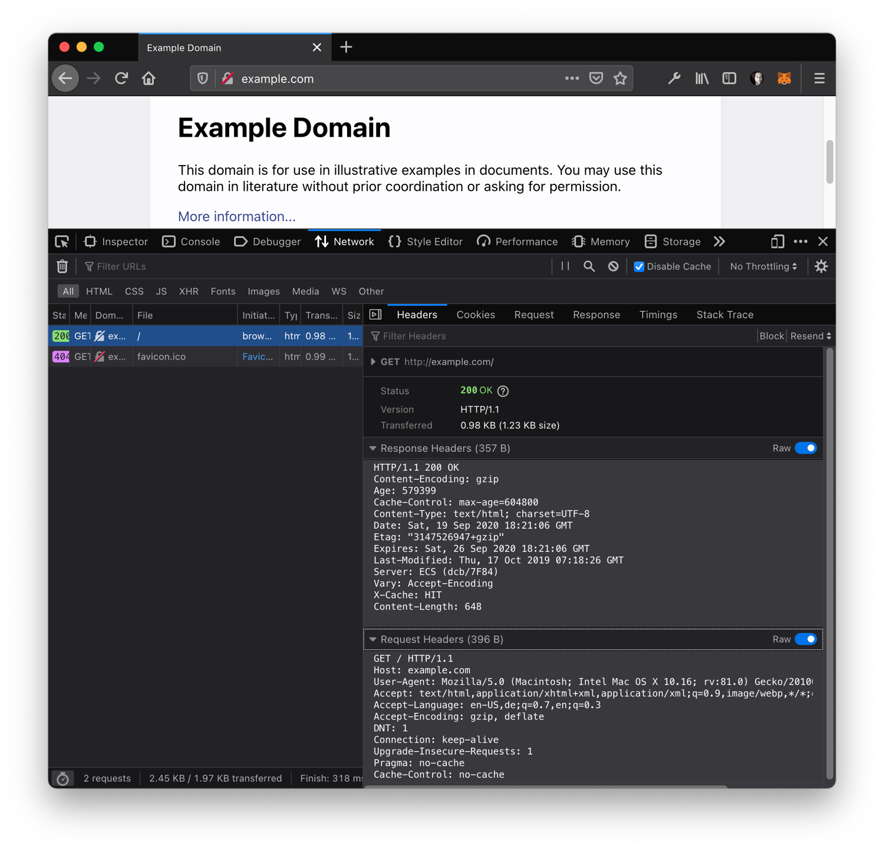Image resolution: width=884 pixels, height=852 pixels.
Task: Resend the selected request
Action: click(x=807, y=336)
